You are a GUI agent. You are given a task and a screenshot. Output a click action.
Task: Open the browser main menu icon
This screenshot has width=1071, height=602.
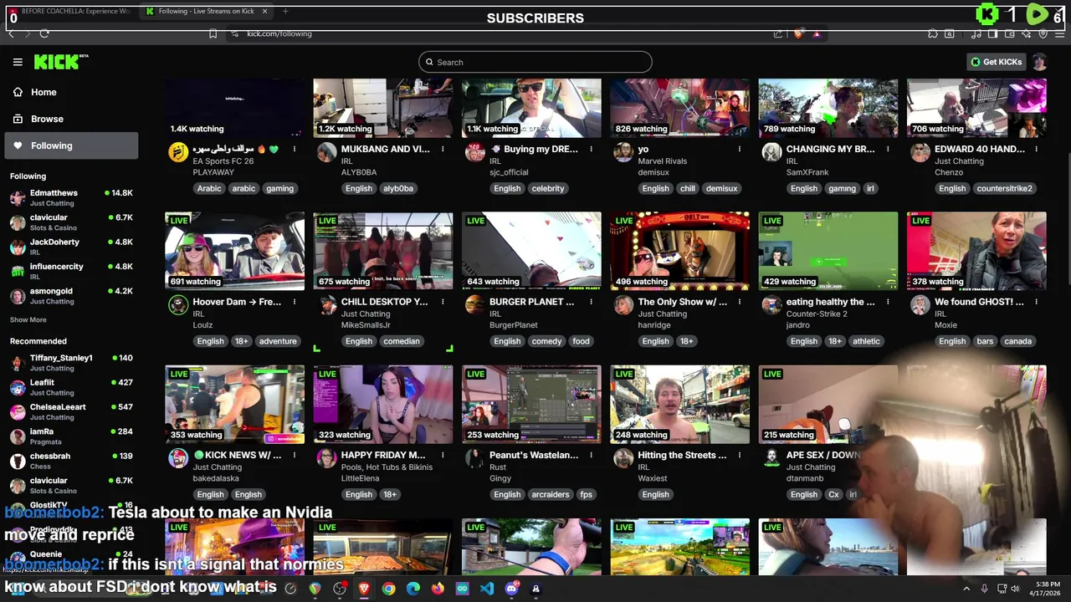1059,33
